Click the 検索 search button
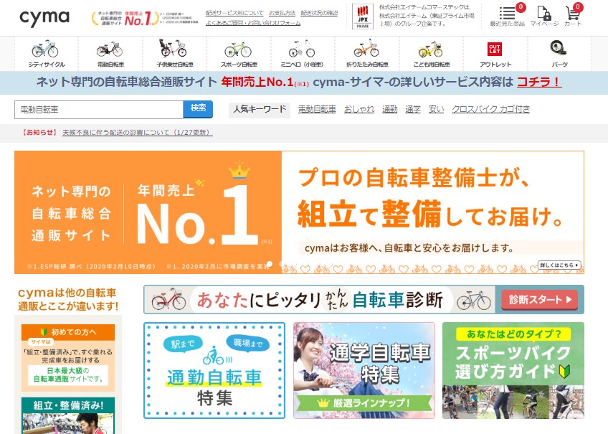 click(198, 108)
